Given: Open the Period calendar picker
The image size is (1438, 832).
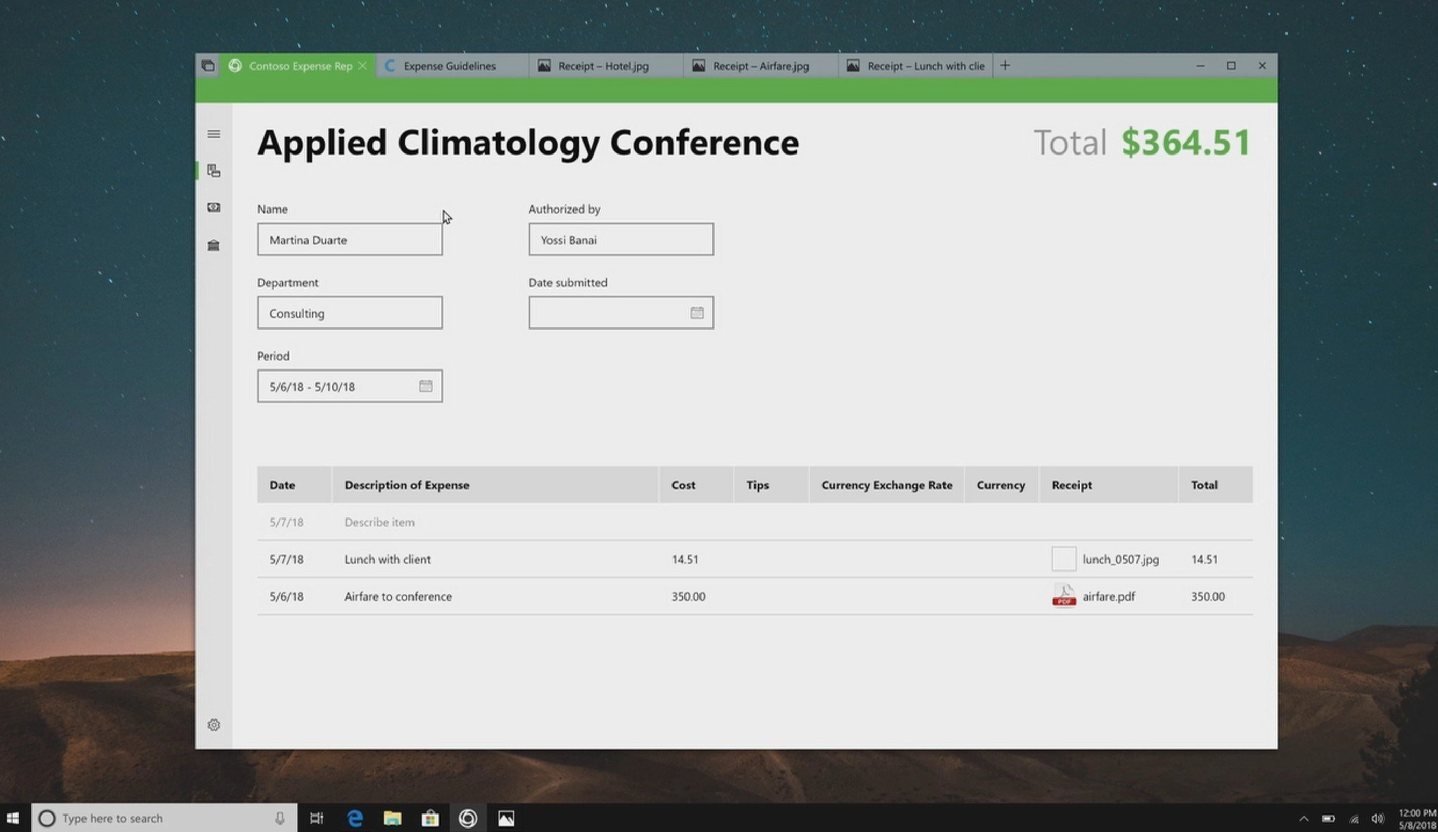Looking at the screenshot, I should tap(426, 386).
